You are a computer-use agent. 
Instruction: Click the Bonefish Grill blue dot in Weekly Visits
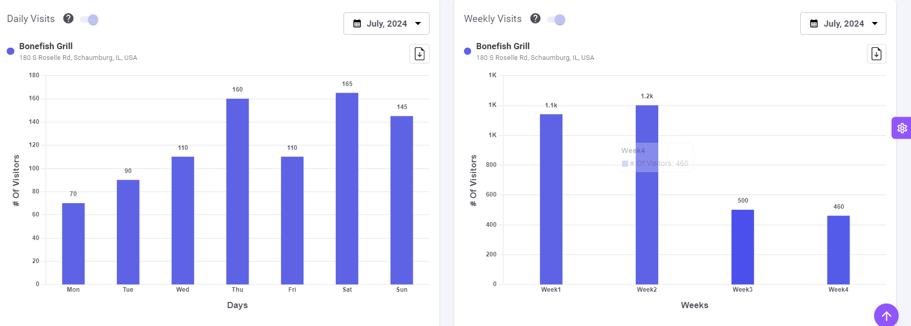[467, 51]
